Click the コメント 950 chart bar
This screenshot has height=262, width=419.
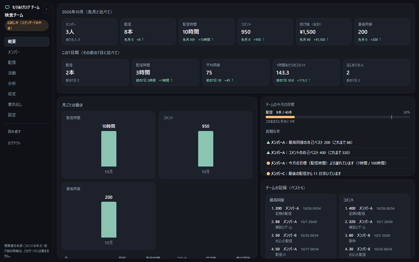coord(206,149)
